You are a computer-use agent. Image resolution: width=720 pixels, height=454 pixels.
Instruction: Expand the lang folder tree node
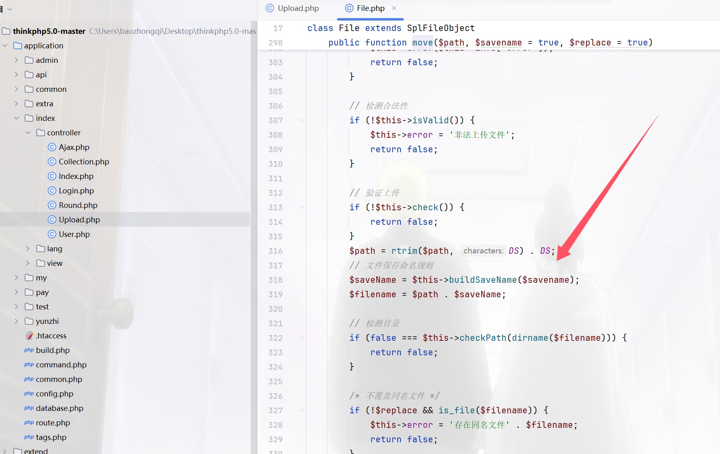[x=27, y=249]
